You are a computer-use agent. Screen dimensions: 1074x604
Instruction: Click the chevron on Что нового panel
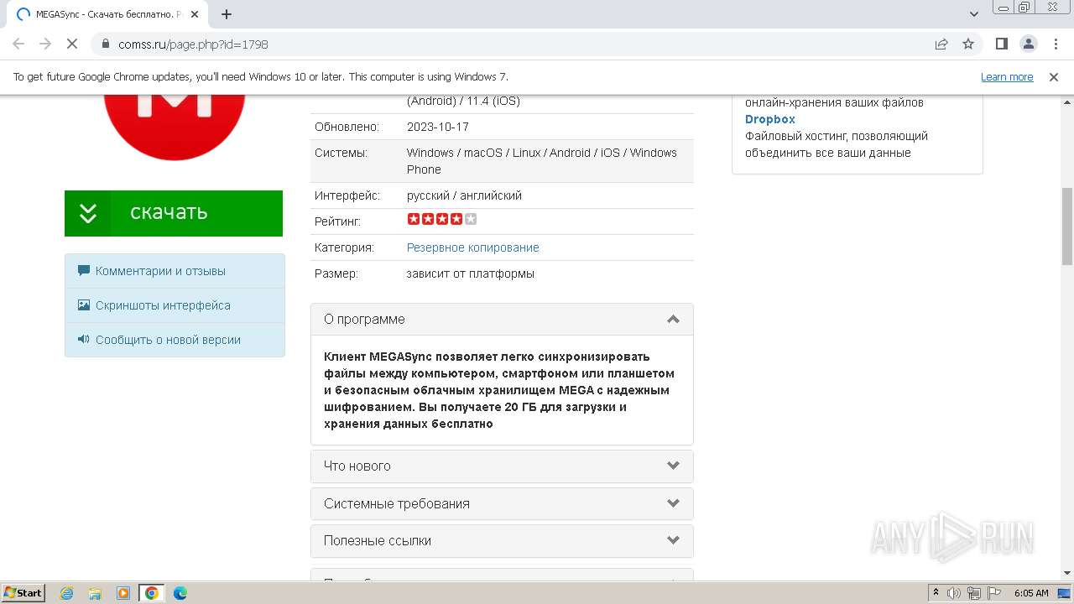[x=673, y=466]
